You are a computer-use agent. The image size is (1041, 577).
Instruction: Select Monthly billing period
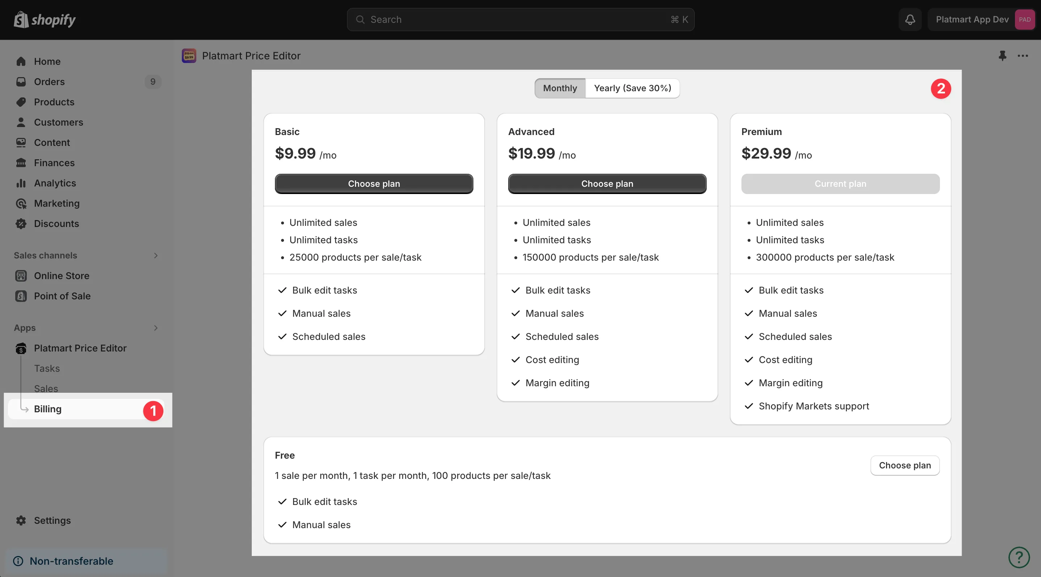560,88
